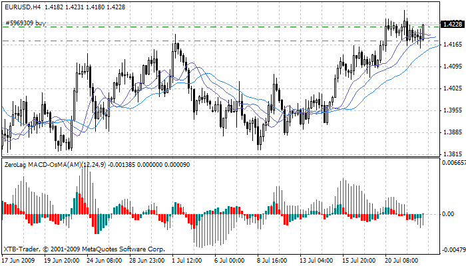Image resolution: width=466 pixels, height=266 pixels.
Task: Click the EURUSD,H4 chart title text
Action: (21, 7)
